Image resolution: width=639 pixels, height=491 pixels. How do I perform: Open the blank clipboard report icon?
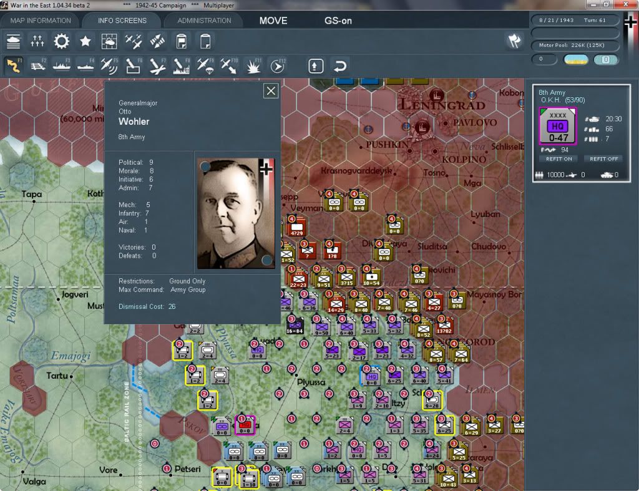[x=205, y=41]
